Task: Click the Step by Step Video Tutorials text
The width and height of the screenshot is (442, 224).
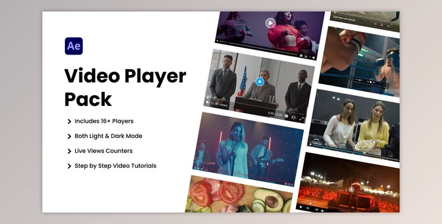Action: 115,166
